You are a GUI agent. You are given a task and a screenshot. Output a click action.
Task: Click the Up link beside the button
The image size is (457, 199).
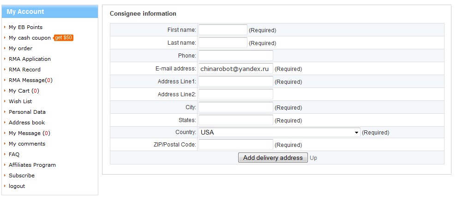313,158
